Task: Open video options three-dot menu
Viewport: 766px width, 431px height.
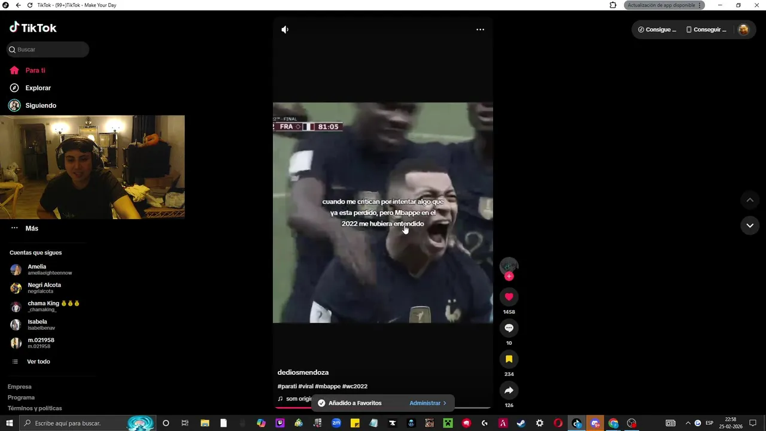Action: [x=480, y=29]
